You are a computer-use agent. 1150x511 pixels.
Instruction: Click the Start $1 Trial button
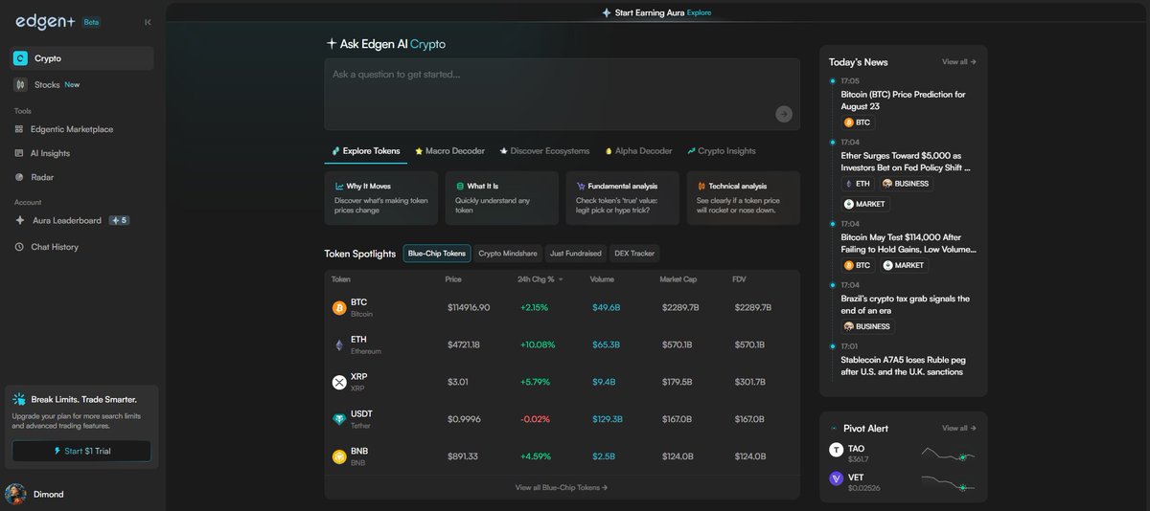coord(81,451)
